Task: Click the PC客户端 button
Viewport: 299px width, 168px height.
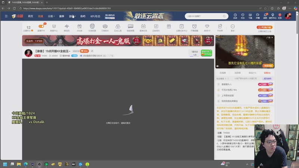Action: point(265,27)
